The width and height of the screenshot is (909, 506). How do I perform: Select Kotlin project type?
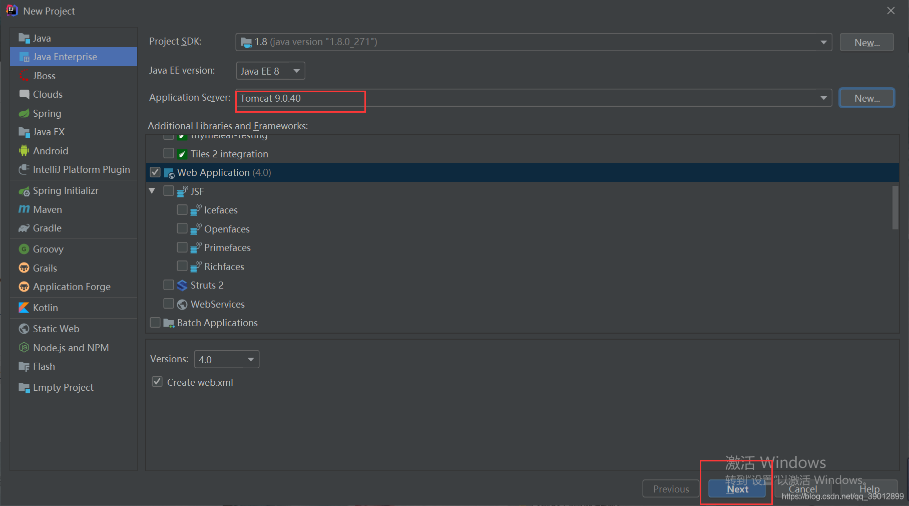(74, 308)
